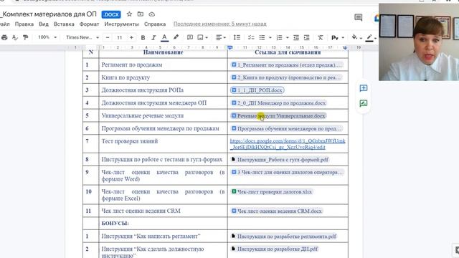459x258 pixels.
Task: Select the paint format roller tool
Action: point(26,37)
